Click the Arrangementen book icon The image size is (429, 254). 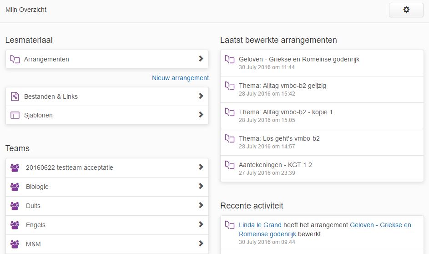(15, 59)
